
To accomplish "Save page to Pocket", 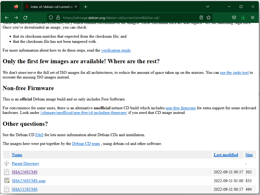I will 234,17.
